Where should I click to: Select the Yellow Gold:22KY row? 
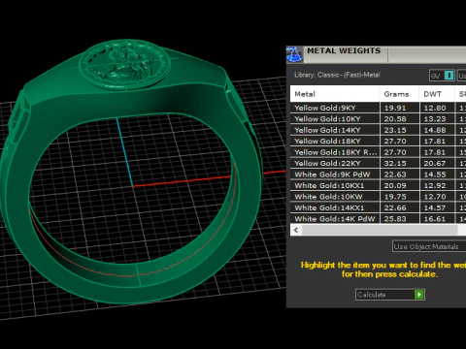(x=378, y=163)
